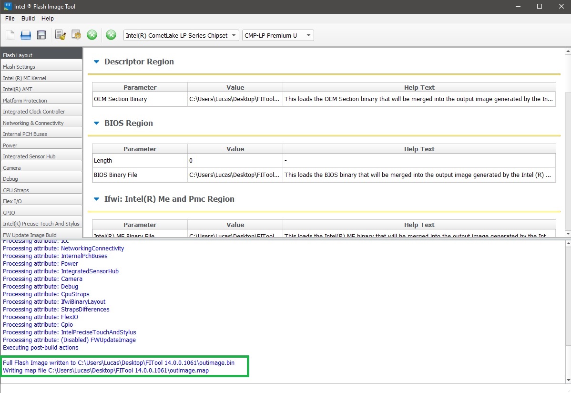Image resolution: width=571 pixels, height=393 pixels.
Task: Open the CMP-LP Premium U dropdown
Action: click(278, 35)
